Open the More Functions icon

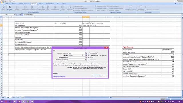(63, 7)
